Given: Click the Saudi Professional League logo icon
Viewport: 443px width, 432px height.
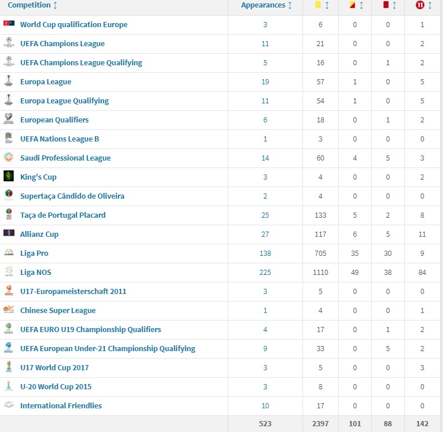Looking at the screenshot, I should (x=9, y=157).
